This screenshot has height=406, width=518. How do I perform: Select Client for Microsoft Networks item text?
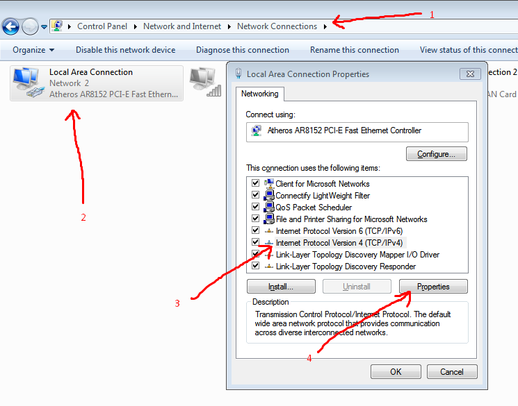coord(323,184)
